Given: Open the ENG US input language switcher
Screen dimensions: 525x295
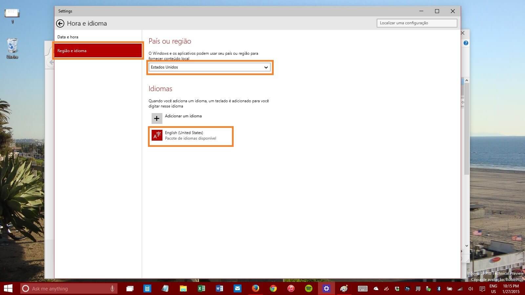Looking at the screenshot, I should 493,289.
